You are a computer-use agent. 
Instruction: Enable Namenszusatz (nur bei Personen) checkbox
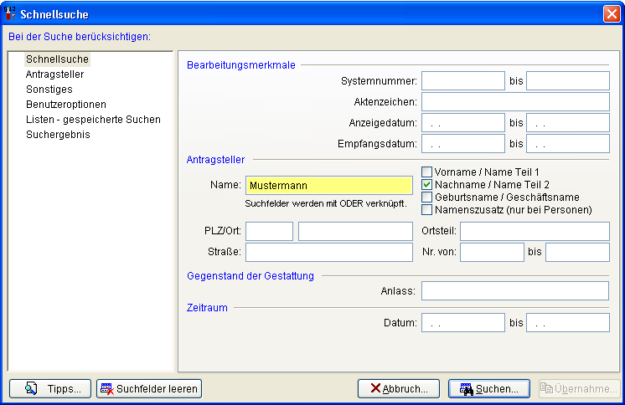pyautogui.click(x=426, y=210)
